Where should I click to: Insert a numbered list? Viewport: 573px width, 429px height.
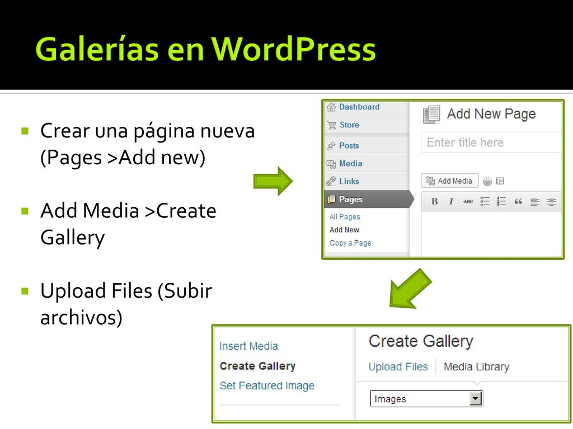[501, 201]
